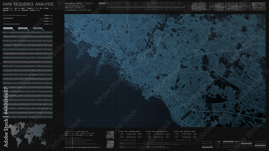This screenshot has width=269, height=151.
Task: Click the teal marker beside row HRRx967TIgu3
Action: 3,66
